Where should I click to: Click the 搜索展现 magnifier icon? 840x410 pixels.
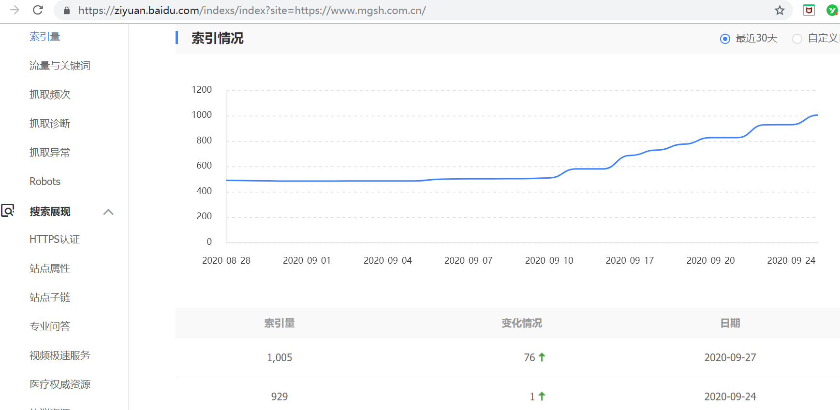(x=8, y=211)
